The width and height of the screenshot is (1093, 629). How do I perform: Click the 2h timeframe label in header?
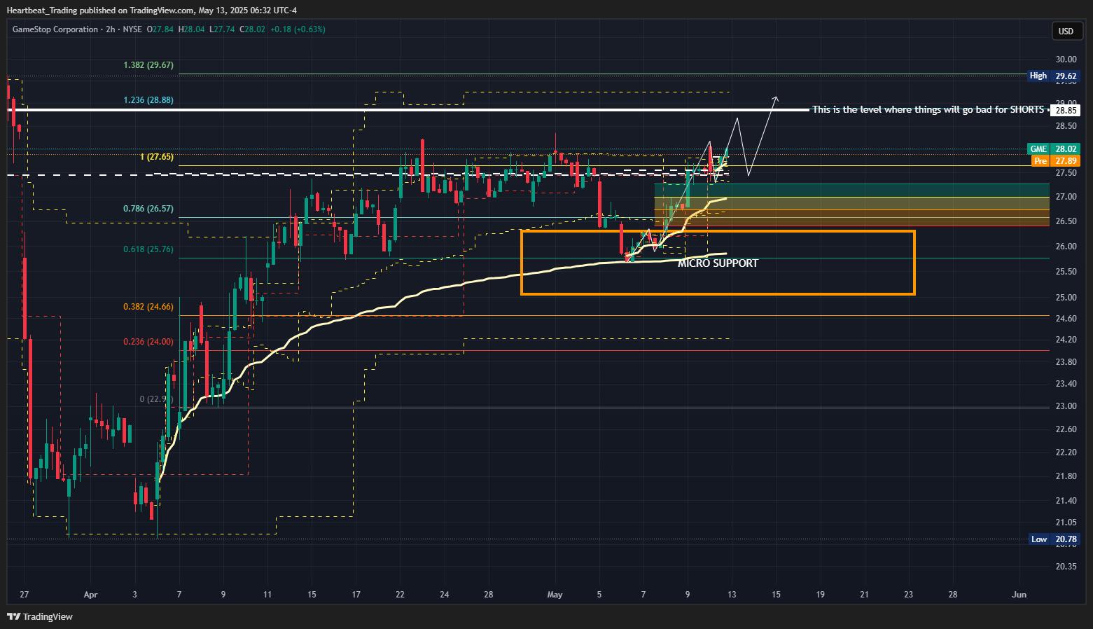[111, 29]
